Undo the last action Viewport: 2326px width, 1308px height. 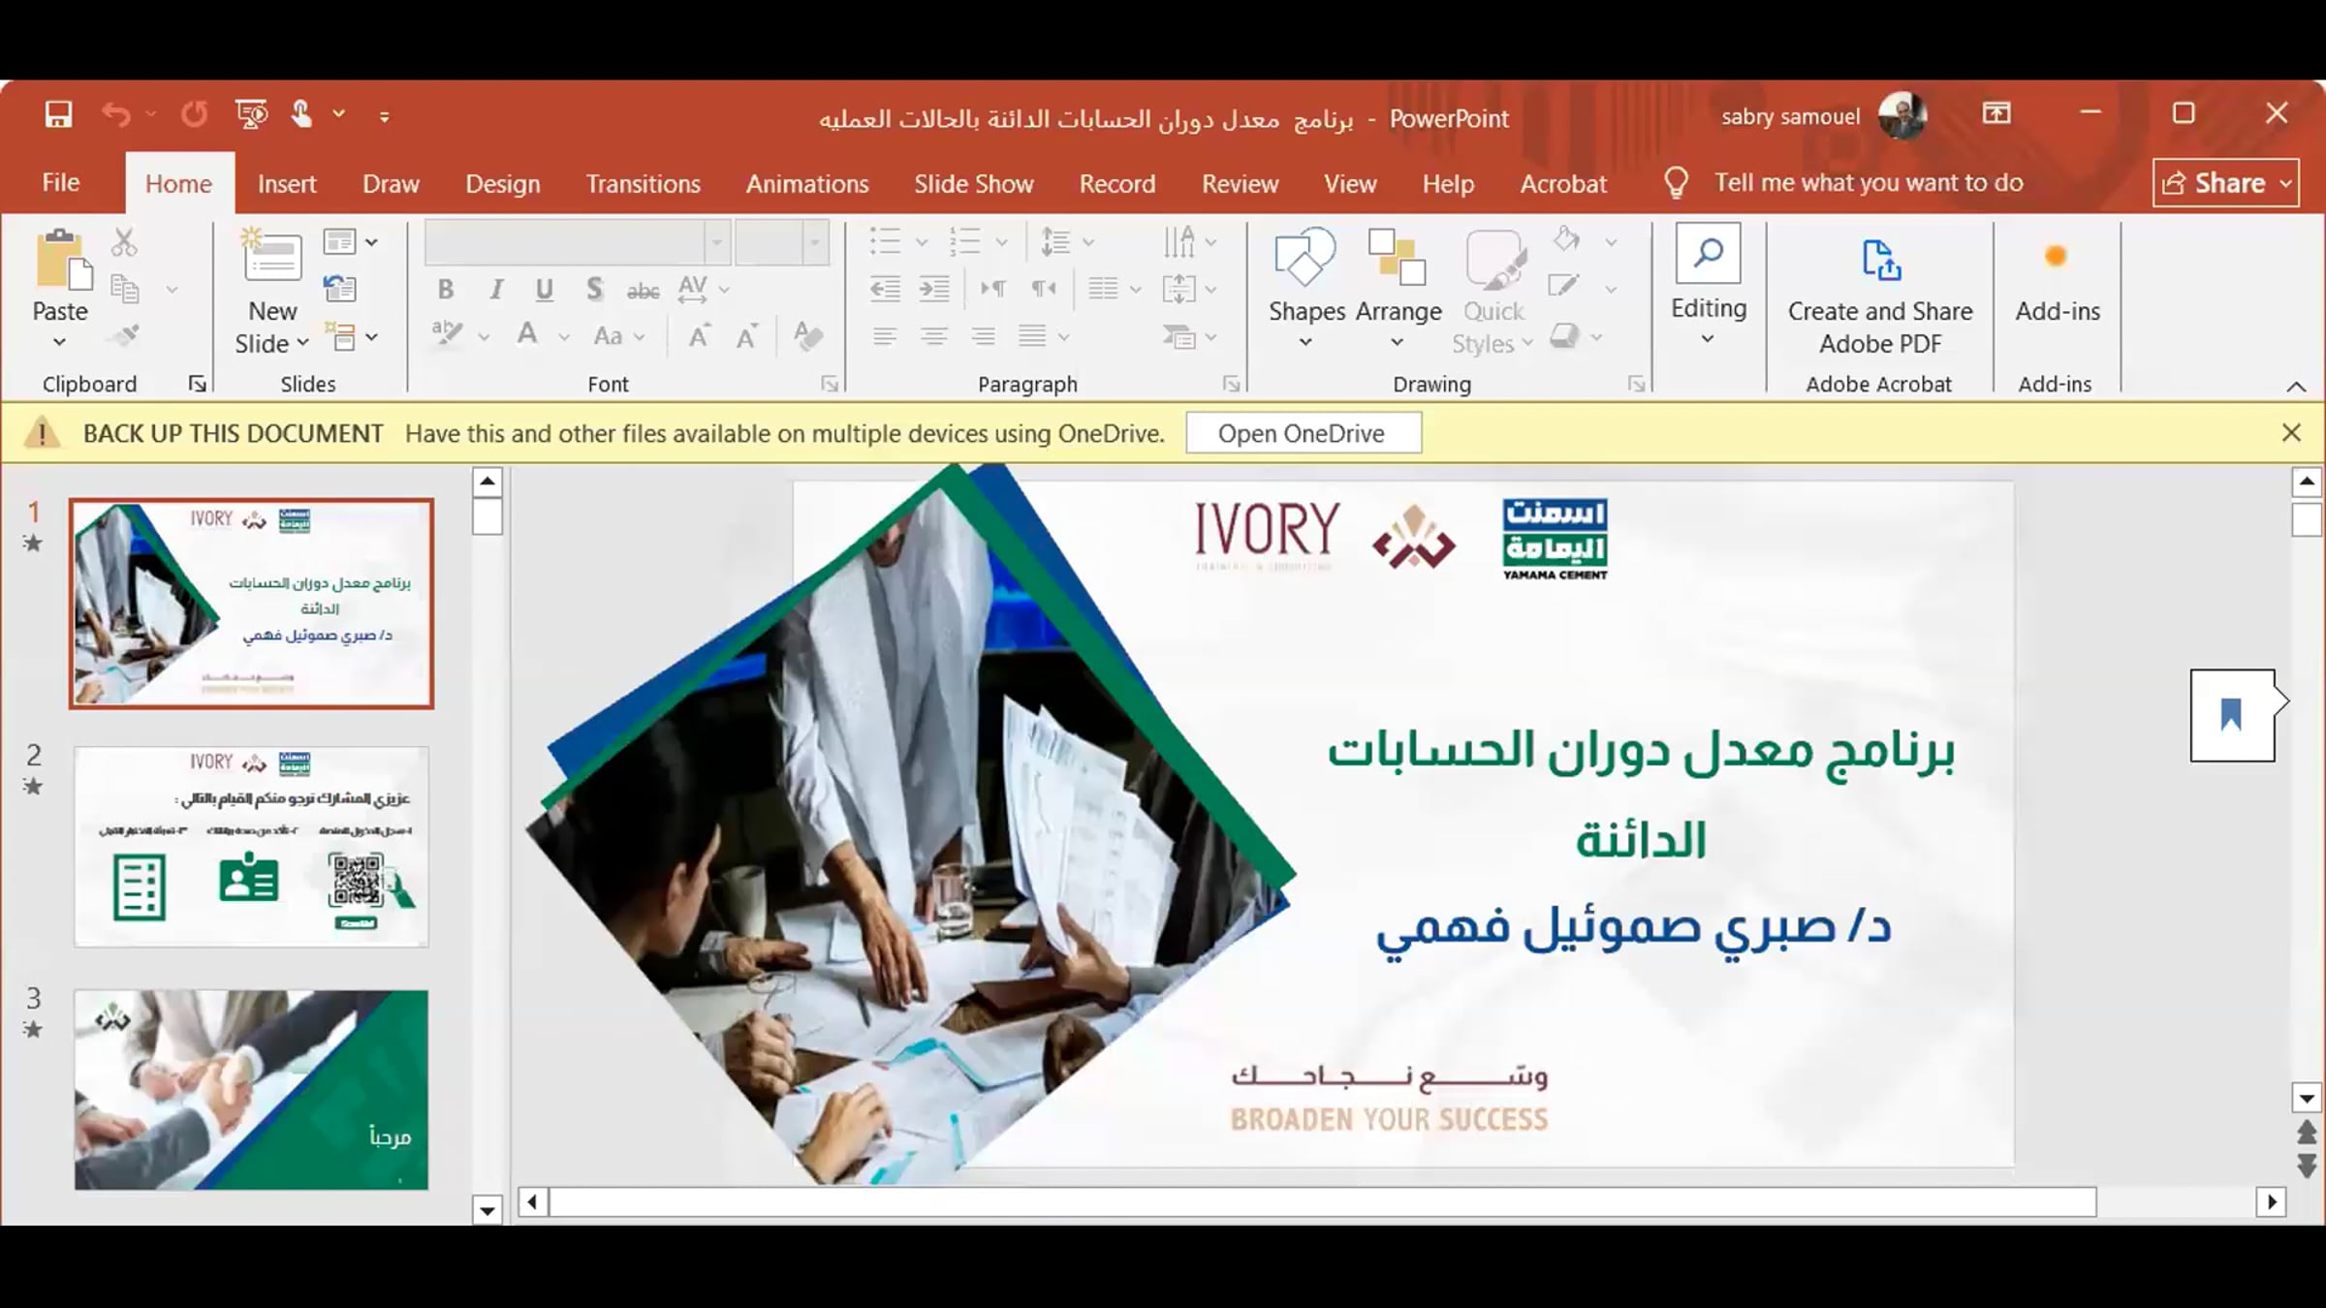pos(116,115)
